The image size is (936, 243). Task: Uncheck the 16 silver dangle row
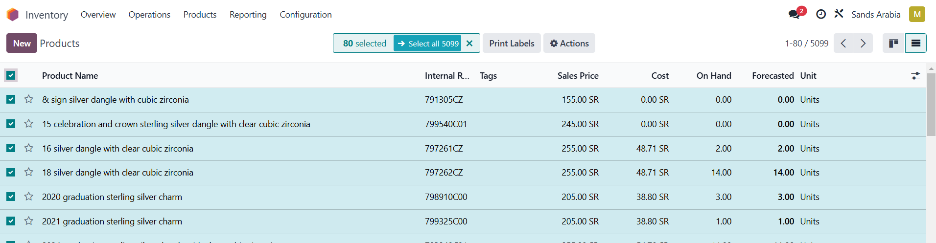coord(11,148)
